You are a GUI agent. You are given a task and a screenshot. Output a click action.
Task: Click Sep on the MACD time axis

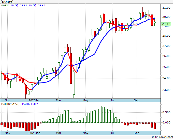tap(137, 133)
